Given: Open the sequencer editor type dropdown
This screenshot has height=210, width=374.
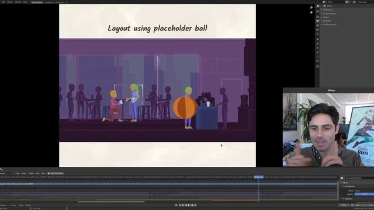Looking at the screenshot, I should (x=6, y=173).
